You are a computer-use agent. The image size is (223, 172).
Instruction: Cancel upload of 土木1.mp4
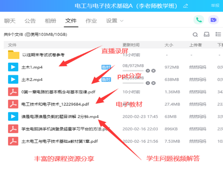(153, 71)
